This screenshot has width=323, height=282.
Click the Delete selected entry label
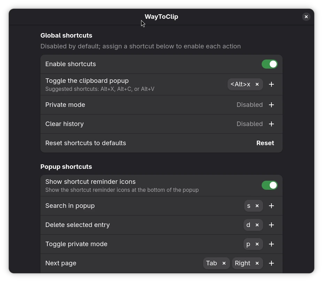[x=77, y=225]
